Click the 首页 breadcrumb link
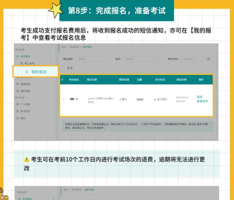The height and width of the screenshot is (200, 234). click(x=64, y=47)
